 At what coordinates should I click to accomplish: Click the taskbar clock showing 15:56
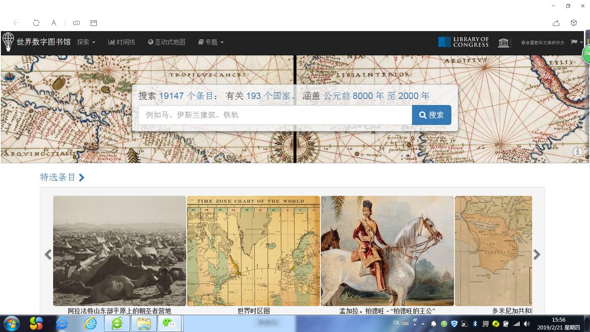559,323
